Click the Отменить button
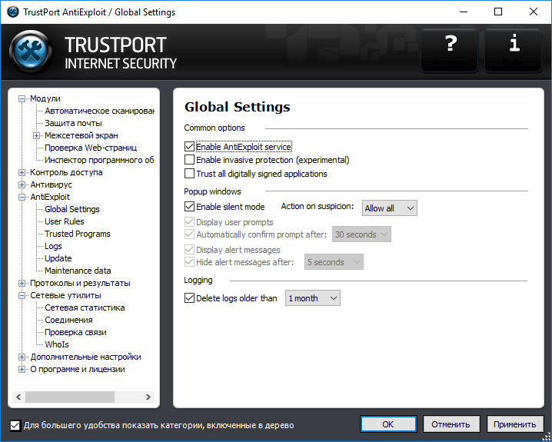The height and width of the screenshot is (442, 552). click(x=451, y=424)
